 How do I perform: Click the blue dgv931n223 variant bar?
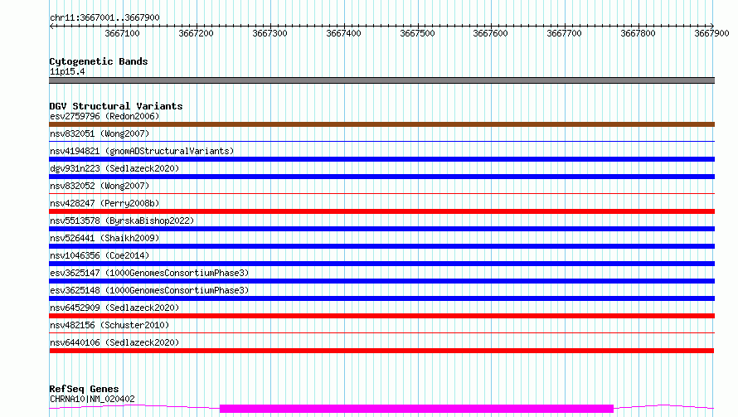coord(381,177)
